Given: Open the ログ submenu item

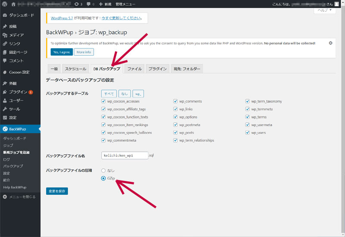Looking at the screenshot, I should coord(6,159).
